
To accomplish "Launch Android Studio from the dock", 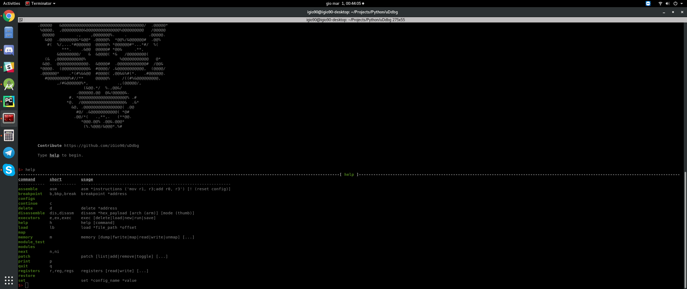I will click(9, 84).
